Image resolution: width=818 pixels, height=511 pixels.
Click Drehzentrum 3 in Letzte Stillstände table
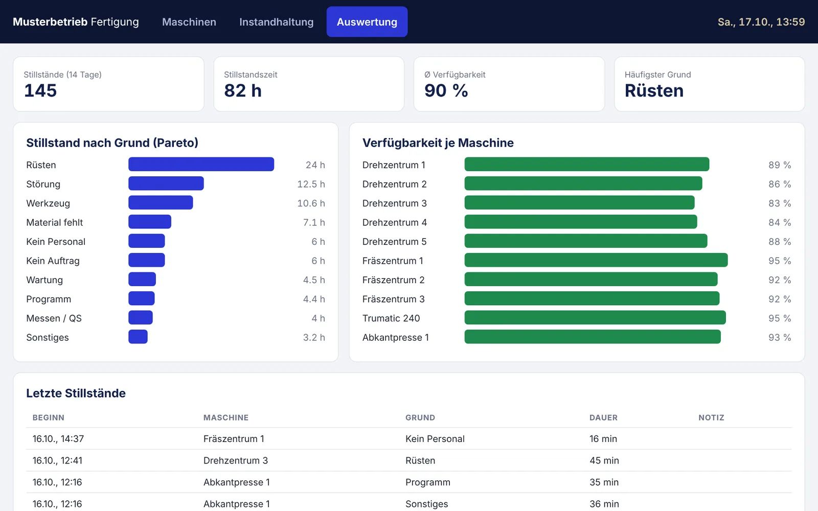pyautogui.click(x=236, y=460)
